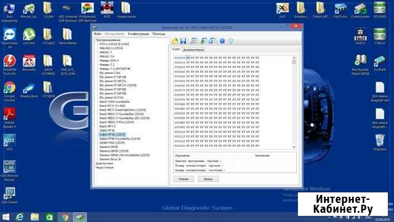The image size is (394, 222).
Task: Open the Помощь menu
Action: (x=159, y=34)
